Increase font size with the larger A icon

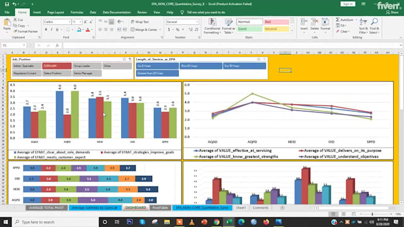pos(86,22)
